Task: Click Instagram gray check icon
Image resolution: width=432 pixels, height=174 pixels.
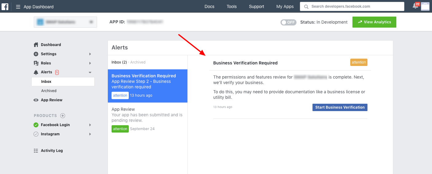Action: point(36,134)
